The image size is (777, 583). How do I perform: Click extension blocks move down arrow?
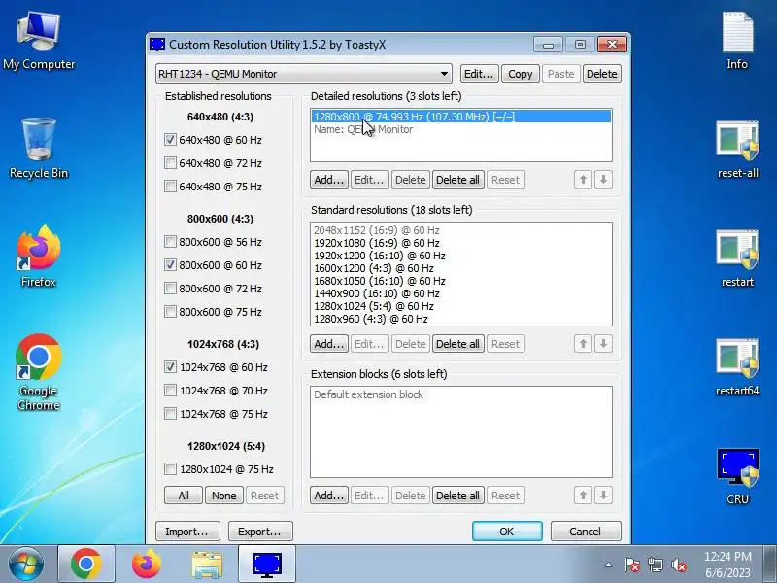pyautogui.click(x=603, y=496)
